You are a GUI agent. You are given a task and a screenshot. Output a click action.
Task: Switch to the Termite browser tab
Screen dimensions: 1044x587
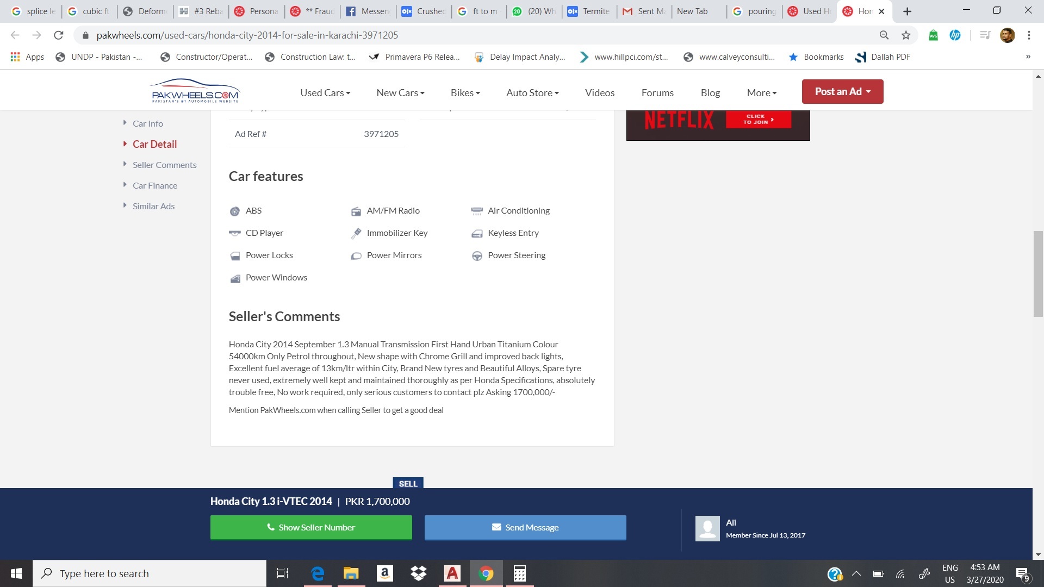[589, 11]
